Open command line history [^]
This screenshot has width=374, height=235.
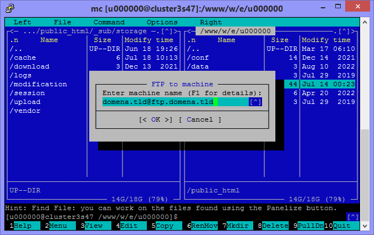point(353,217)
